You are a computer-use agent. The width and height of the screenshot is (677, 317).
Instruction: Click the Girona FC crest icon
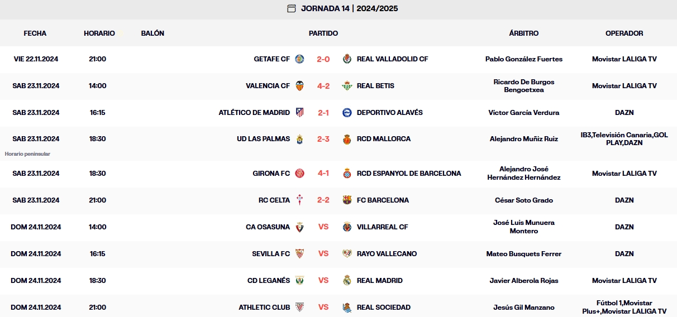(300, 174)
